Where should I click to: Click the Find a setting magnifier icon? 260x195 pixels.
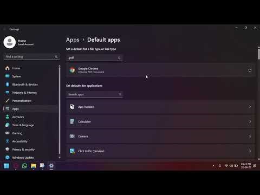coord(56,57)
